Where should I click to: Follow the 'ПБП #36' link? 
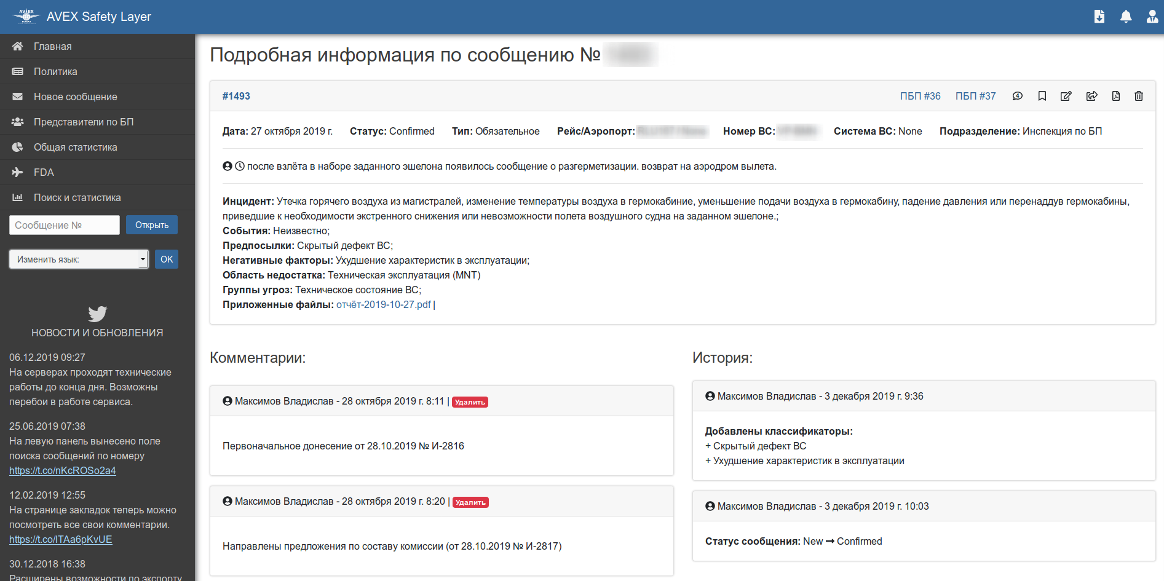coord(919,96)
